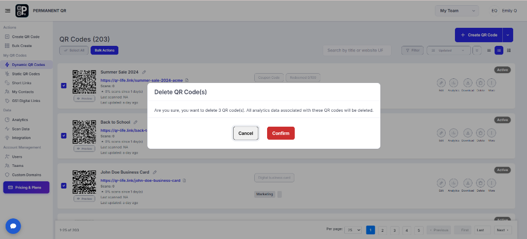Open the Filter button
The width and height of the screenshot is (527, 239).
tap(412, 50)
